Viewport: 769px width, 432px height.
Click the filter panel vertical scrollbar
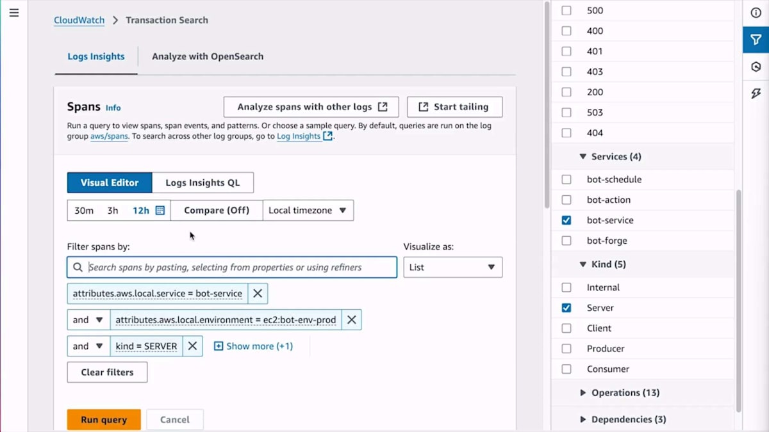[738, 301]
